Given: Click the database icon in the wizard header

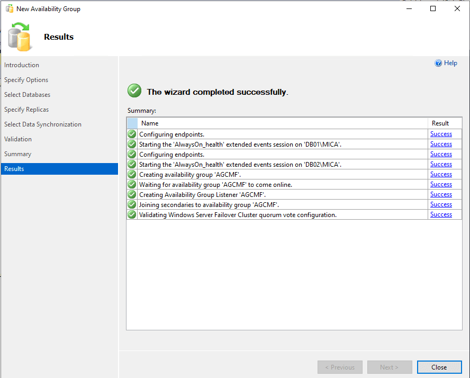Looking at the screenshot, I should pyautogui.click(x=19, y=37).
